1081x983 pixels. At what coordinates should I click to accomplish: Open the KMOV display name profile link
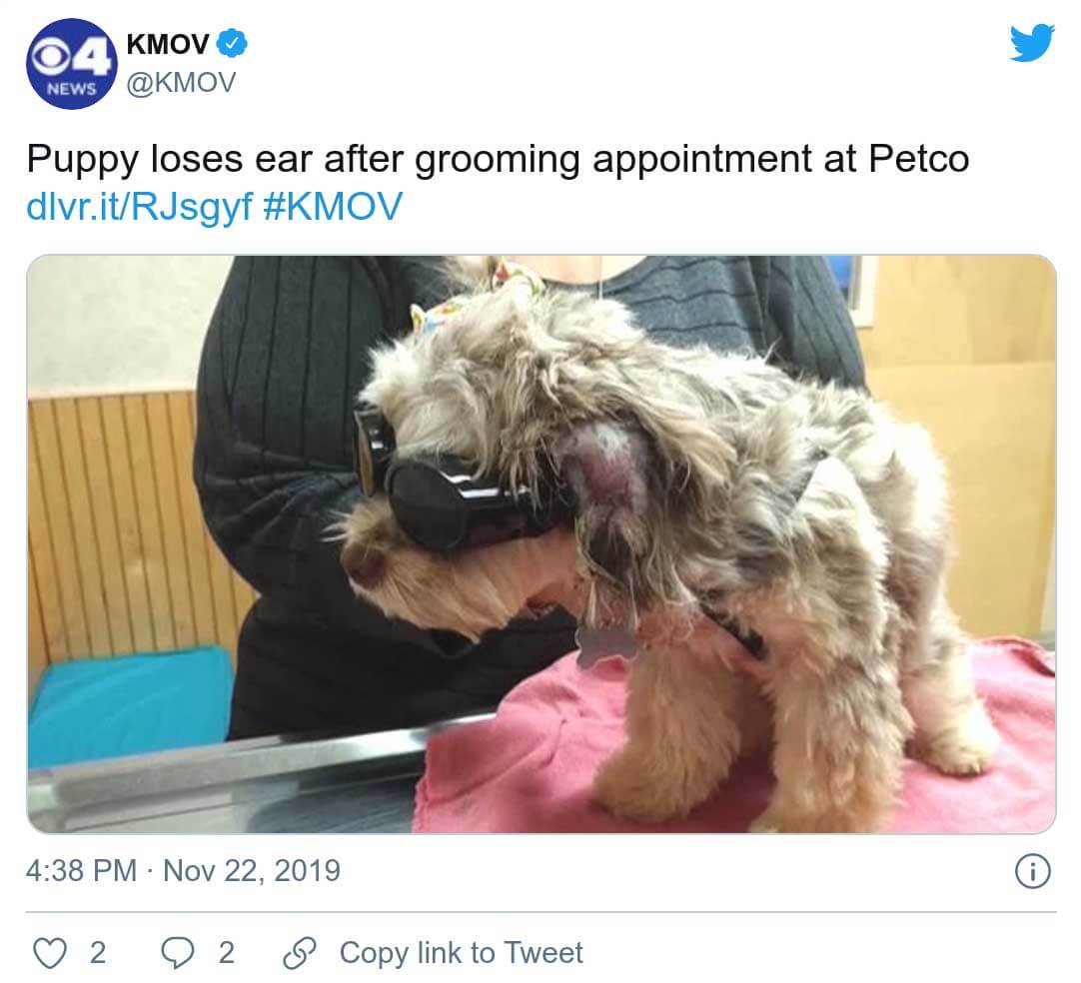pyautogui.click(x=168, y=44)
